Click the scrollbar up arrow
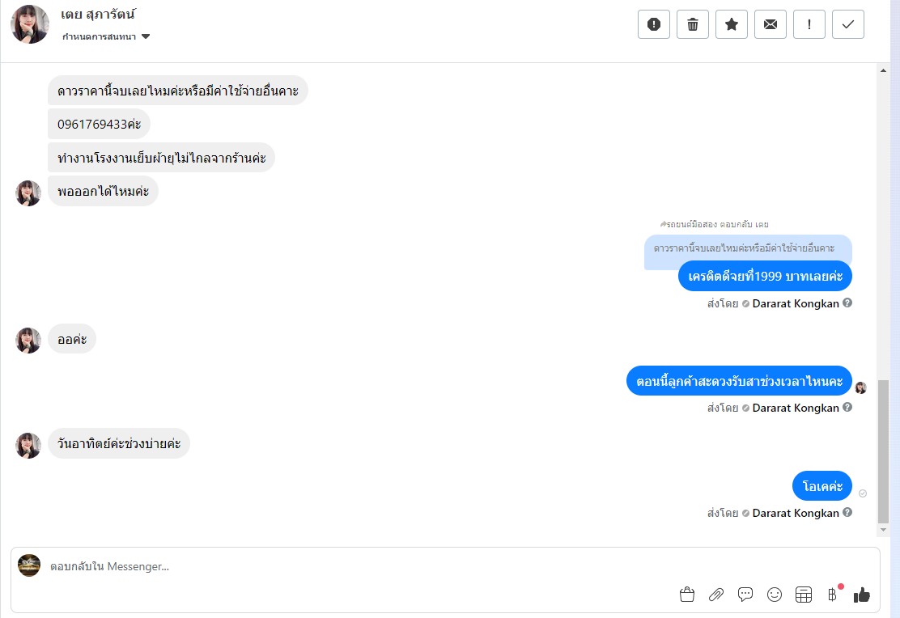900x618 pixels. pos(883,70)
